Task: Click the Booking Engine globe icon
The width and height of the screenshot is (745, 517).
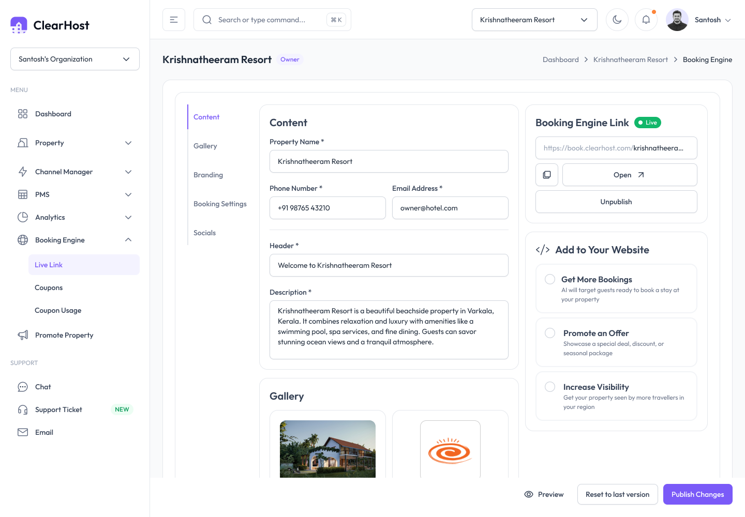Action: point(23,240)
